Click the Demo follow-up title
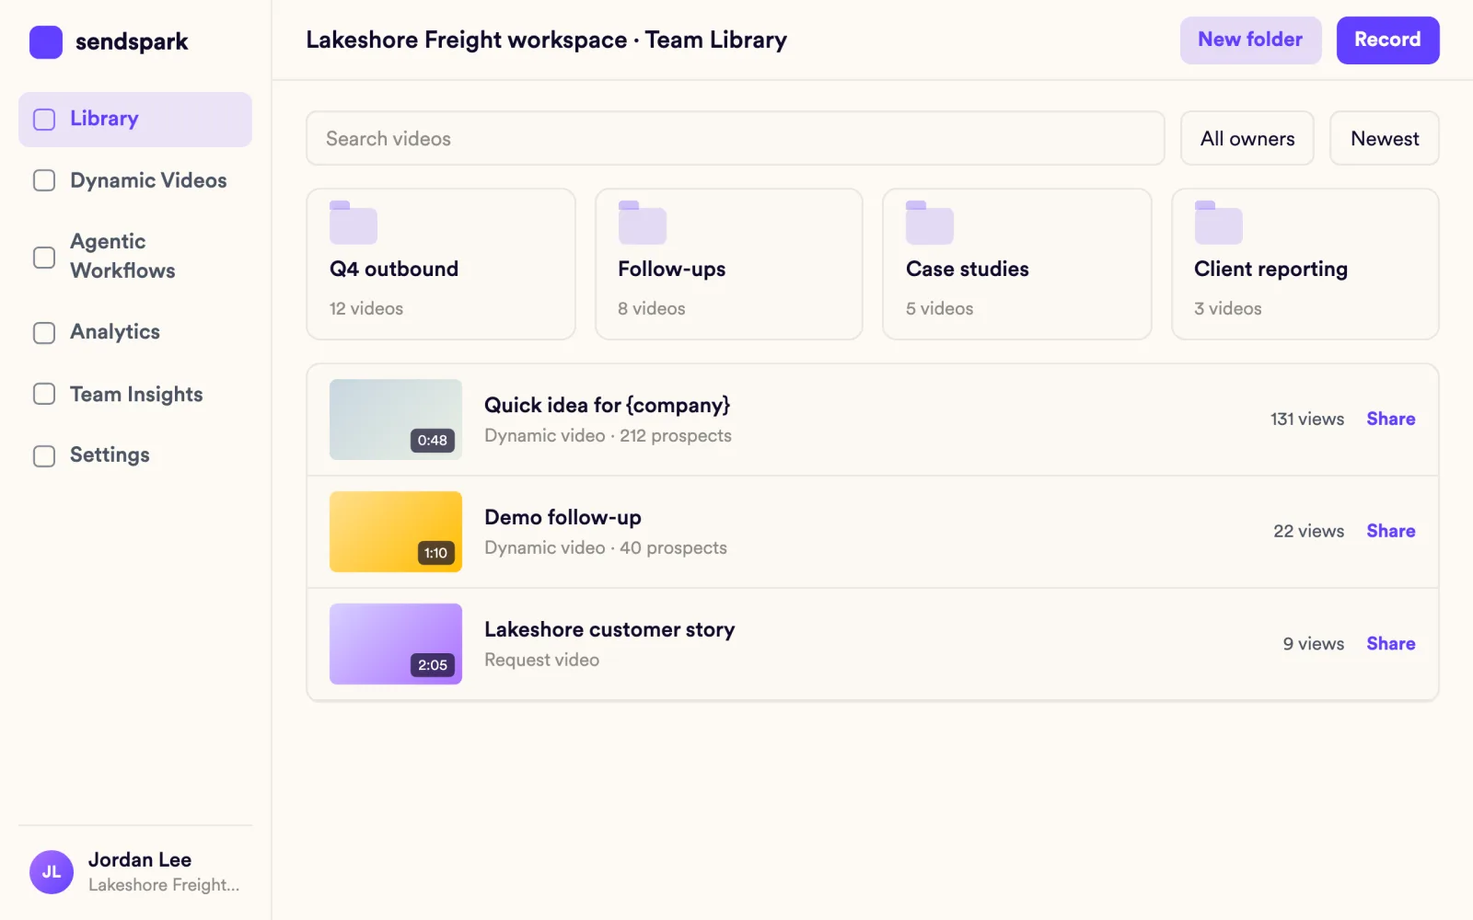The image size is (1473, 920). click(563, 518)
